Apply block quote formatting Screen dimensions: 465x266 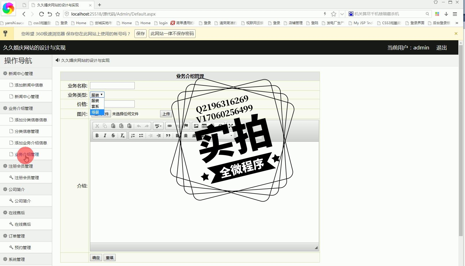click(x=168, y=136)
